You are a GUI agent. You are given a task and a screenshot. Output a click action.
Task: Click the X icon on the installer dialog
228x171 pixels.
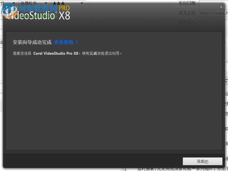[x=221, y=7]
